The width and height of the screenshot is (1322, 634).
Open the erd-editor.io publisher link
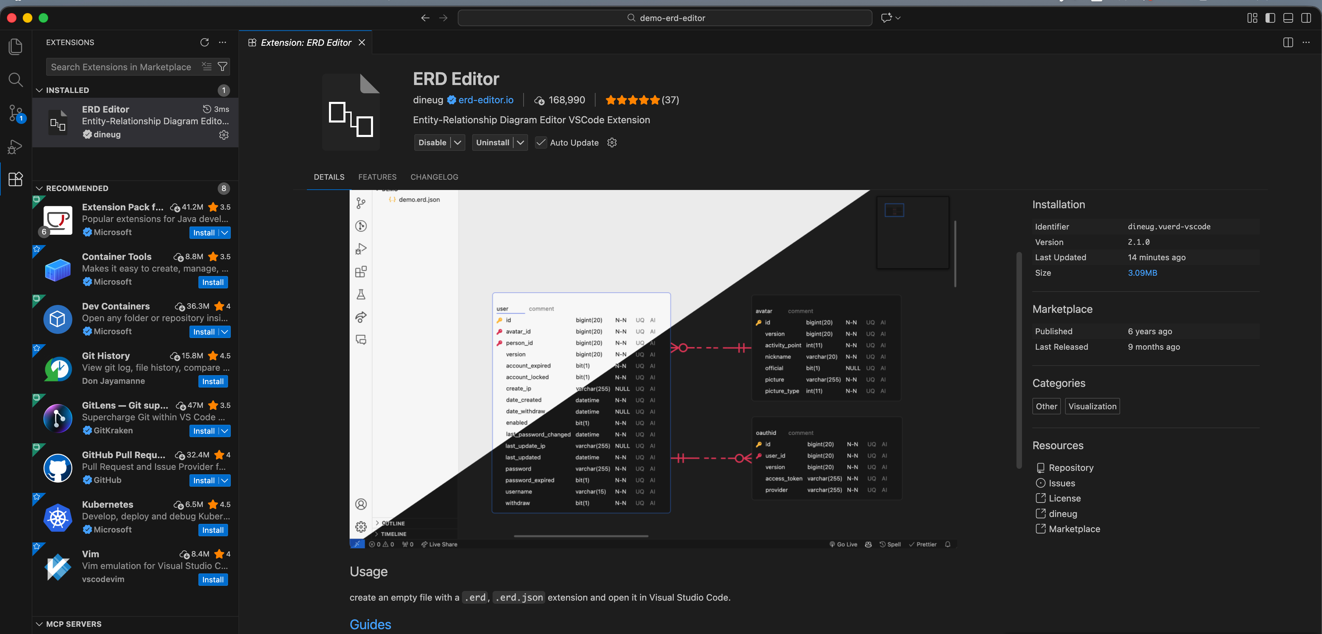click(485, 100)
